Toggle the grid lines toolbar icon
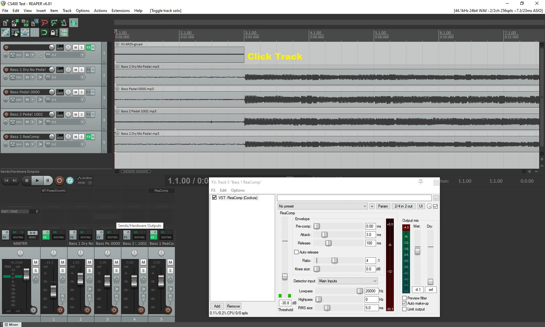The height and width of the screenshot is (327, 545). (35, 32)
